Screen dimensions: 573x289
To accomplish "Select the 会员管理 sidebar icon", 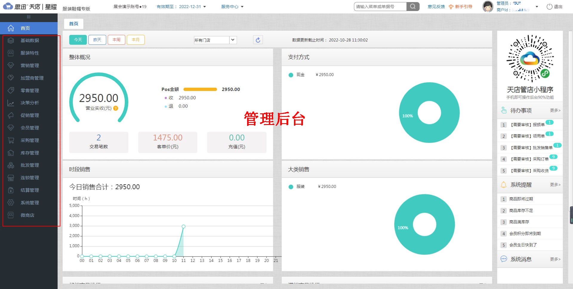I will click(11, 128).
